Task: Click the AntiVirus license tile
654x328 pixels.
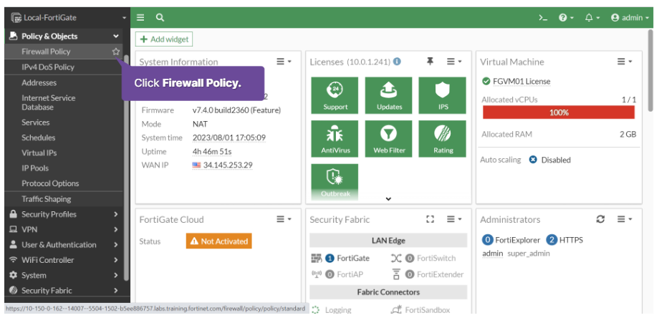Action: (335, 139)
